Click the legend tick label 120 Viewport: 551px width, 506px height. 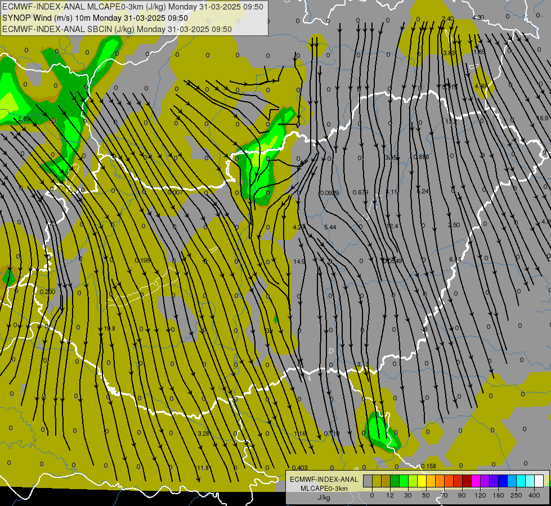480,495
